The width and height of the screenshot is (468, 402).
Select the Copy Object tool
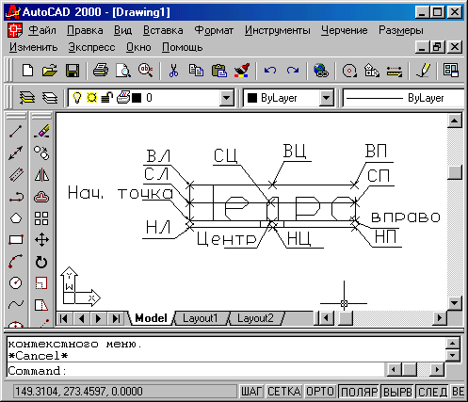pyautogui.click(x=41, y=153)
